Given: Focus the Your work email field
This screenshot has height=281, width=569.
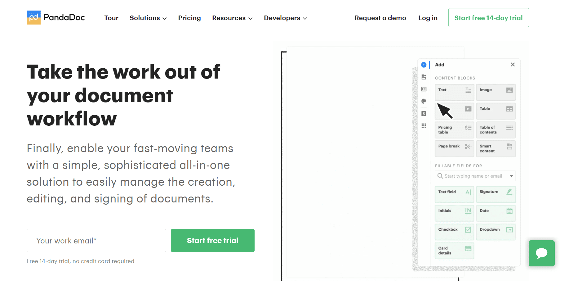Looking at the screenshot, I should click(x=96, y=241).
